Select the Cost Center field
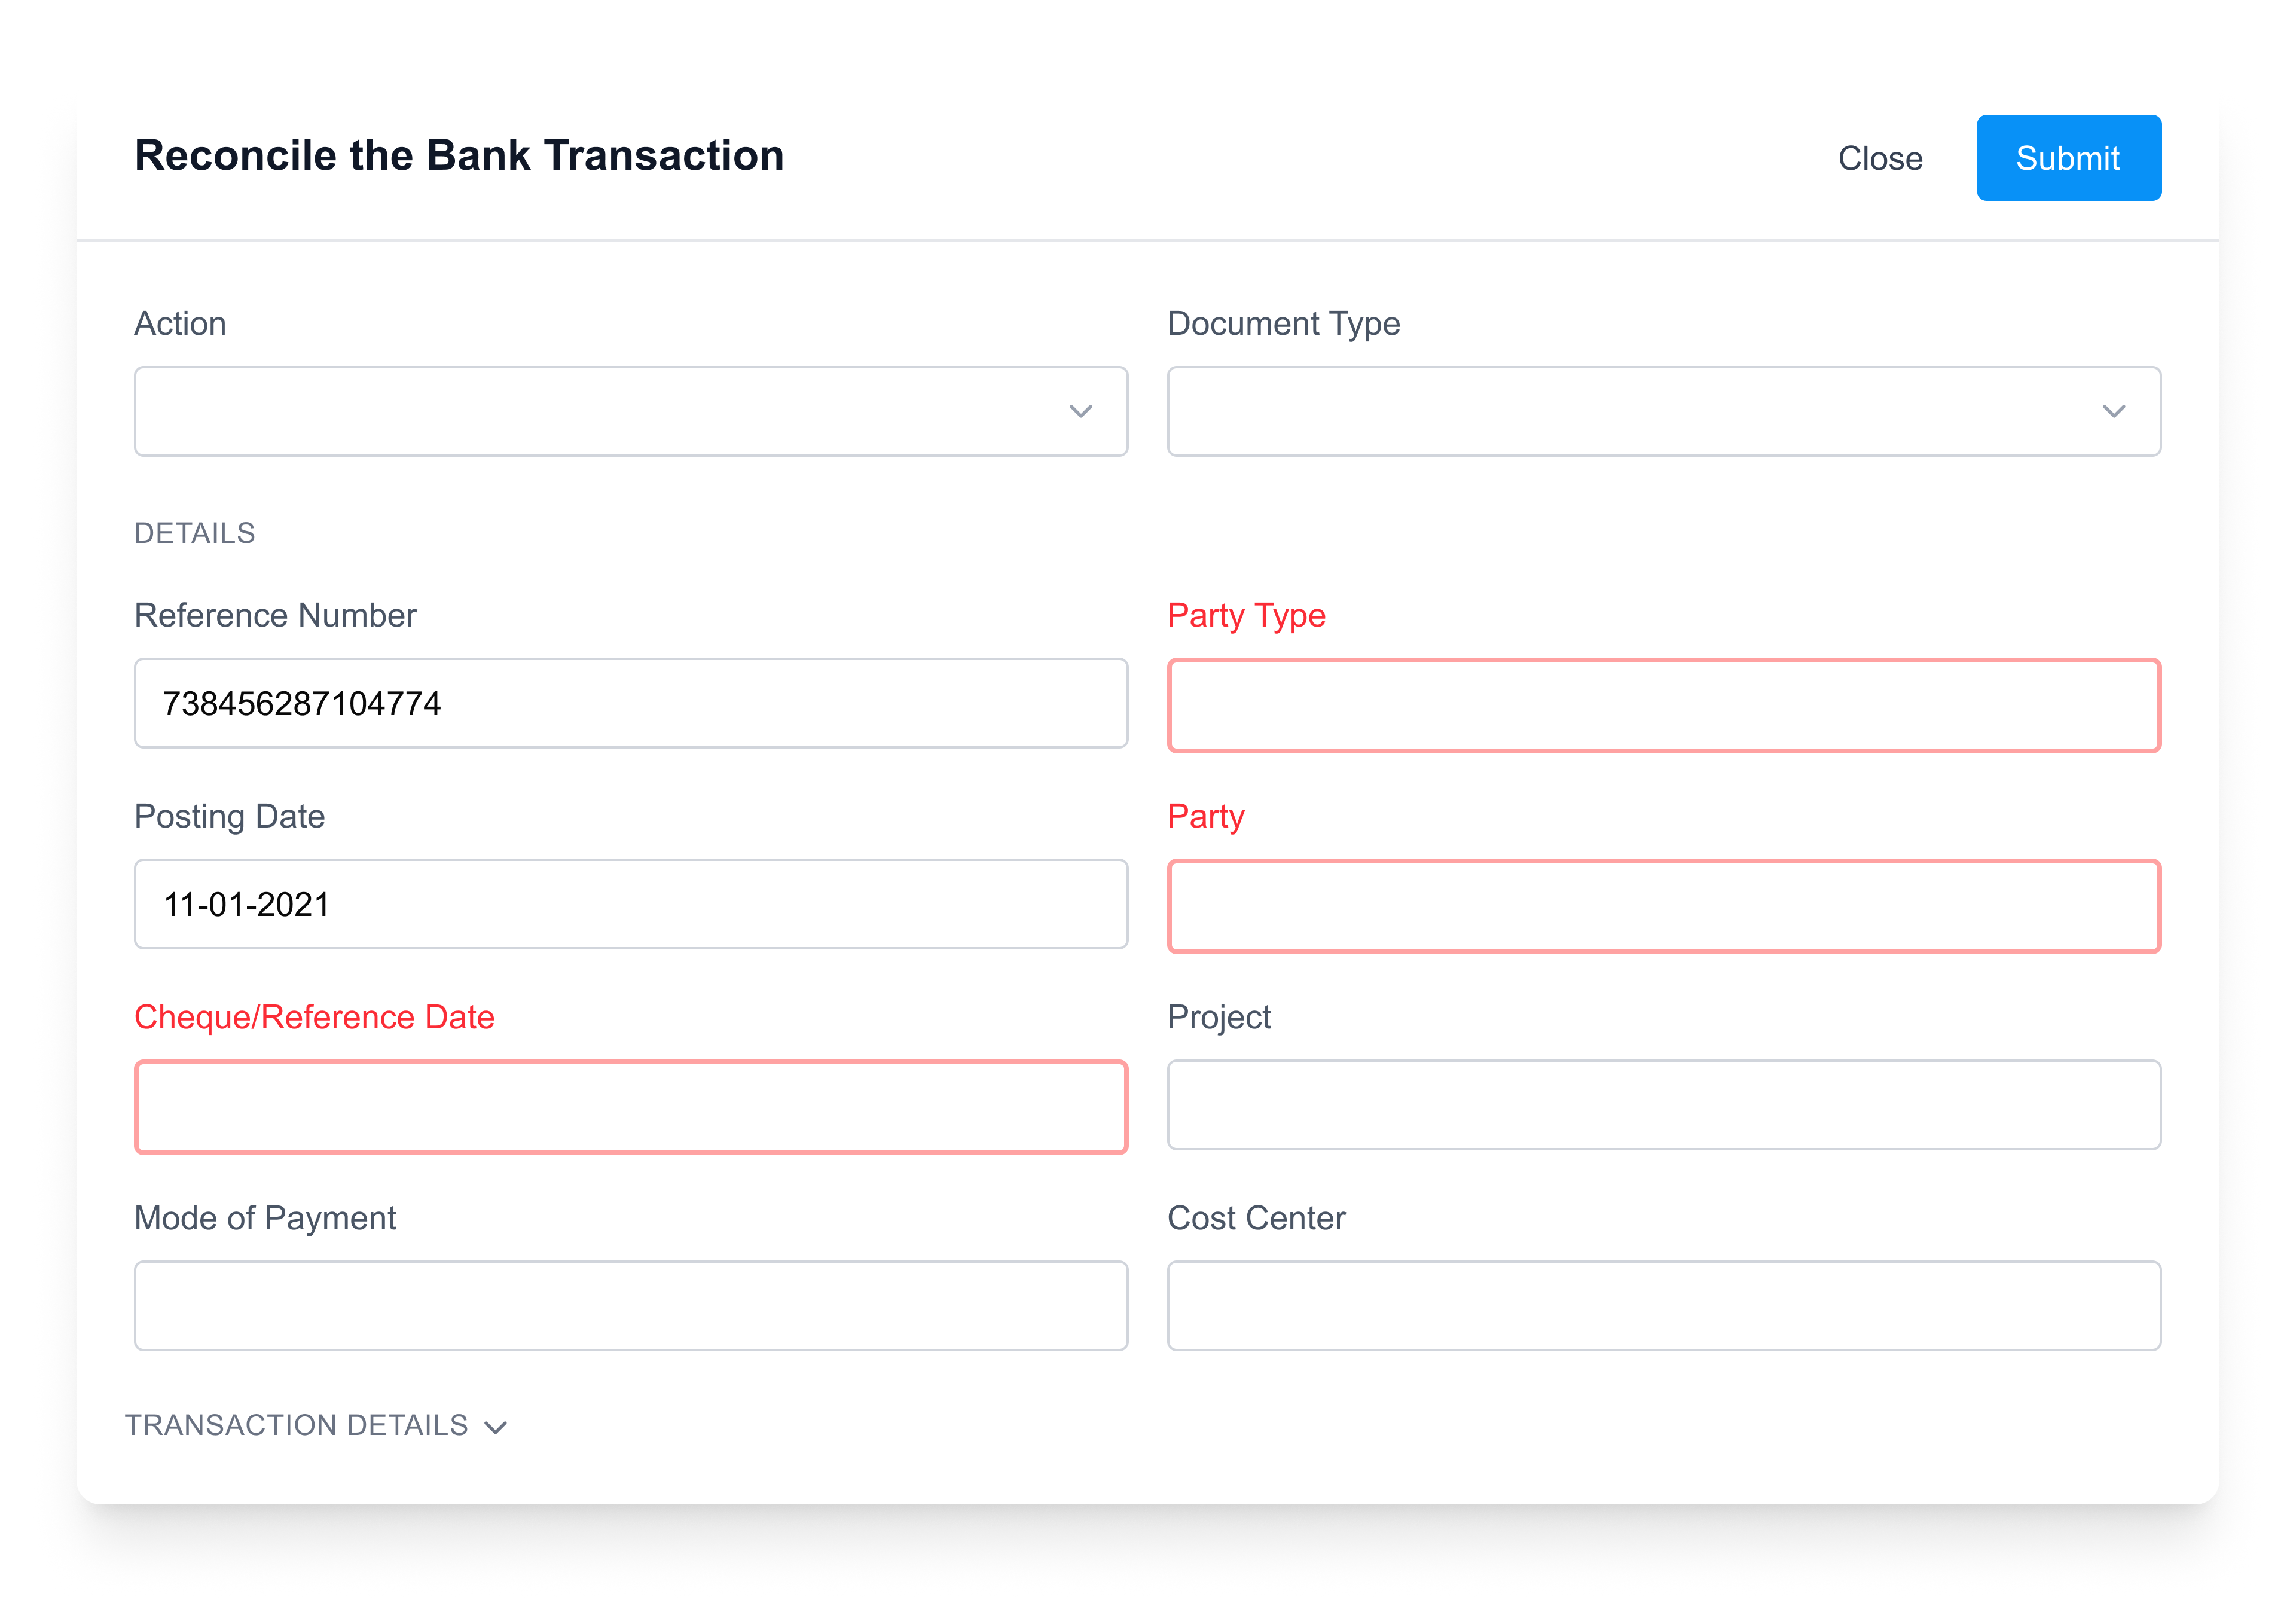The width and height of the screenshot is (2296, 1600). 1665,1305
